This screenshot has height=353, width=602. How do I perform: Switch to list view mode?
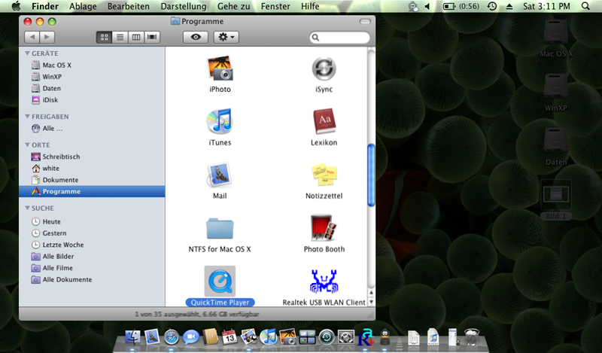[x=120, y=37]
